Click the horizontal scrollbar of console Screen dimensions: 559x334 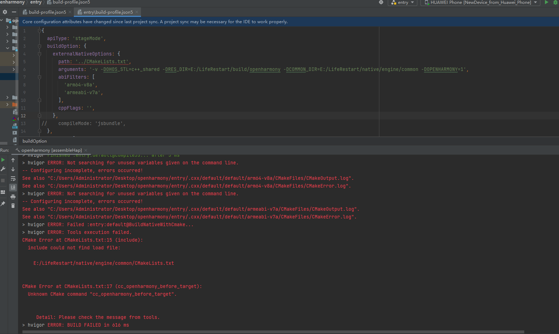(x=272, y=332)
